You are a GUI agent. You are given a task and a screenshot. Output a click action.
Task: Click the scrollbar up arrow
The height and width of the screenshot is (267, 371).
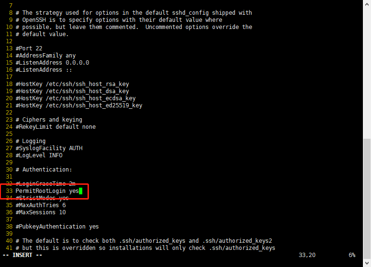point(367,4)
